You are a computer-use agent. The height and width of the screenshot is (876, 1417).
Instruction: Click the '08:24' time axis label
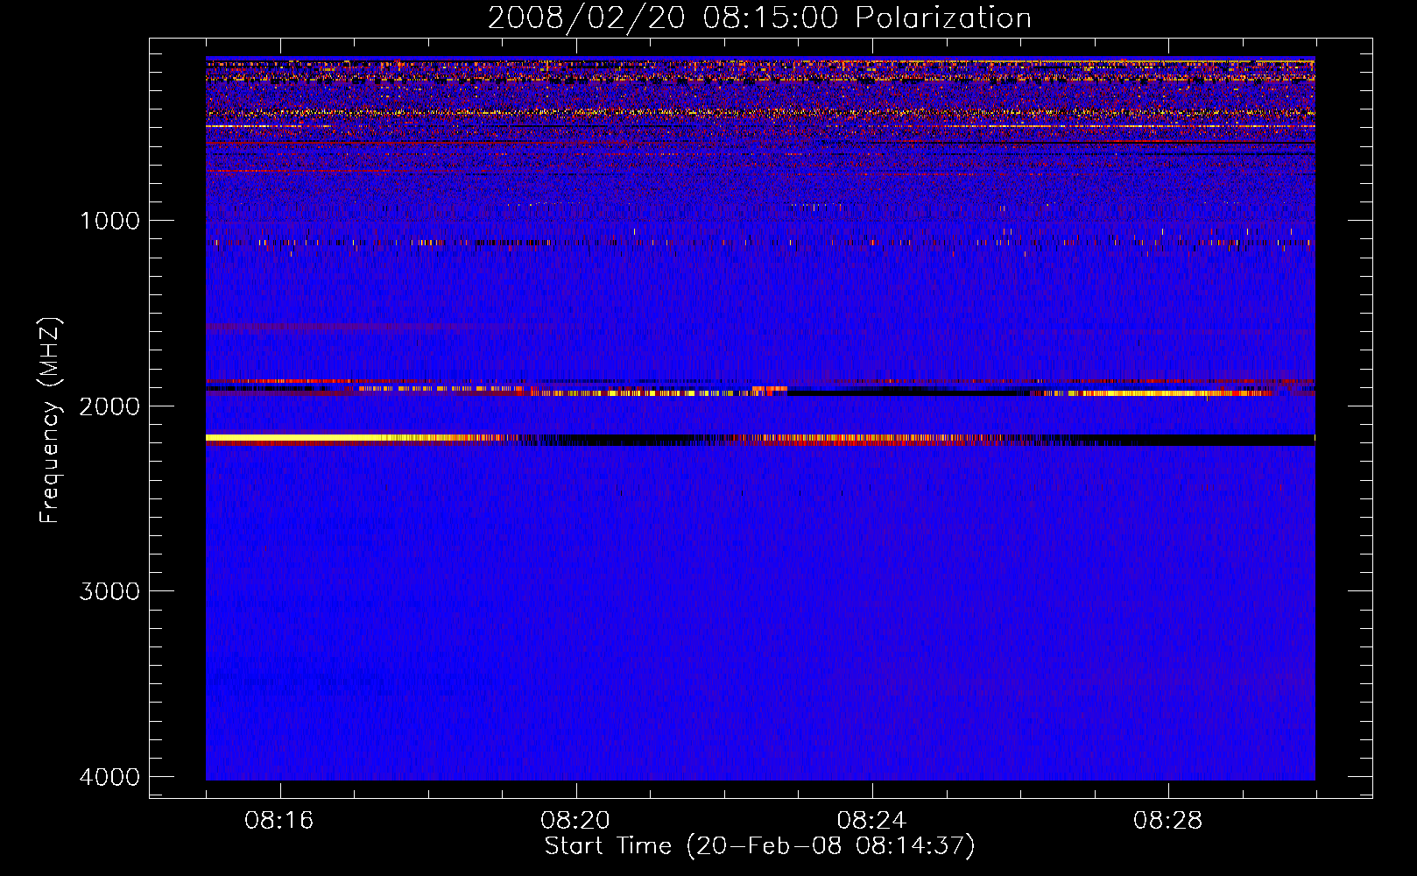pyautogui.click(x=871, y=821)
